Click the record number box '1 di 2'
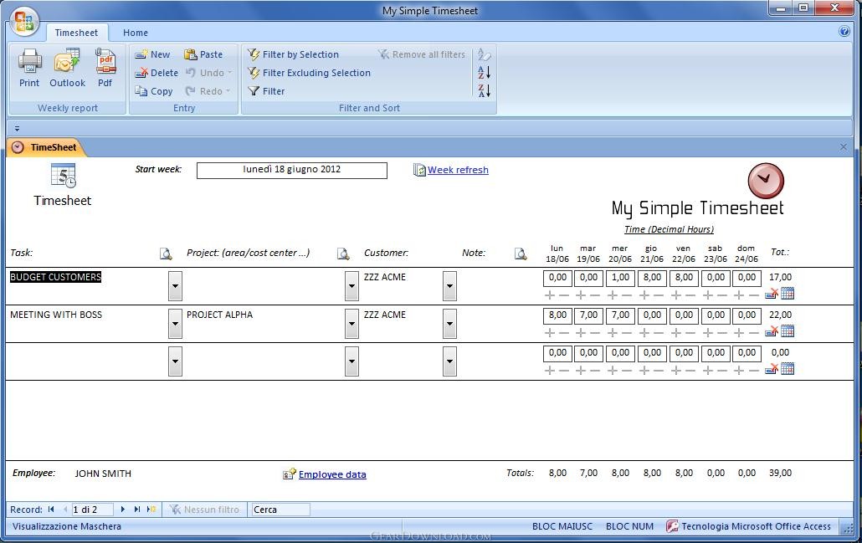The image size is (862, 543). coord(92,510)
